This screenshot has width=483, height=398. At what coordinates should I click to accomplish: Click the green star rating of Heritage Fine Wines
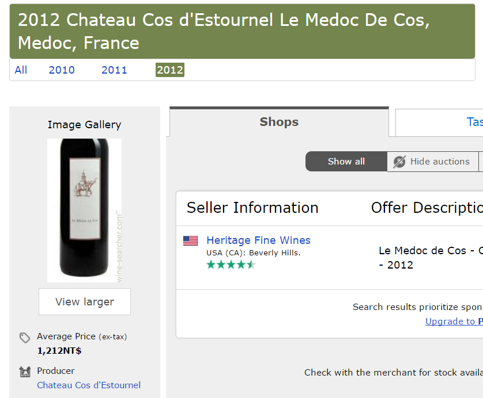point(231,265)
